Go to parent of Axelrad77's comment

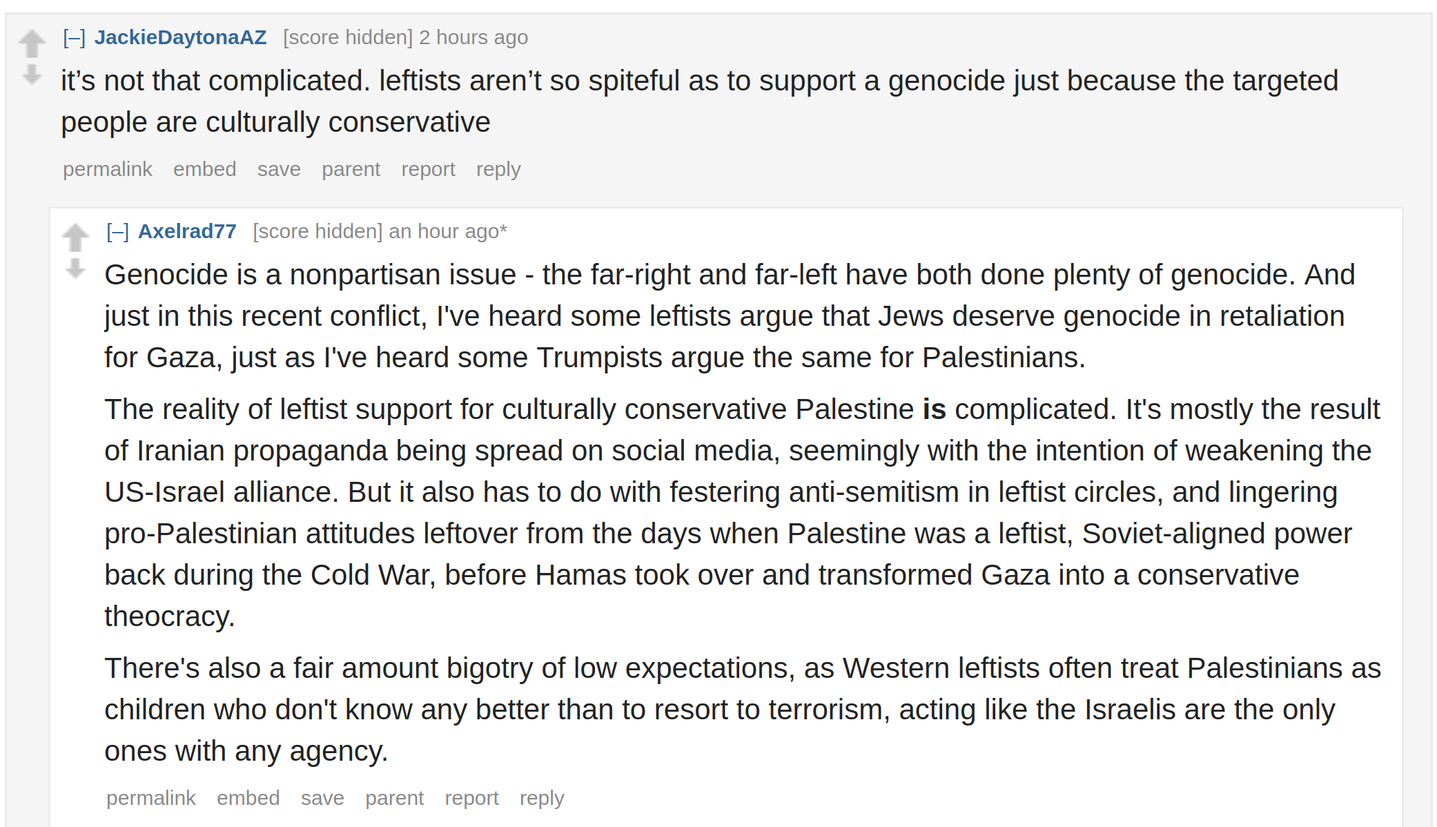(x=395, y=798)
